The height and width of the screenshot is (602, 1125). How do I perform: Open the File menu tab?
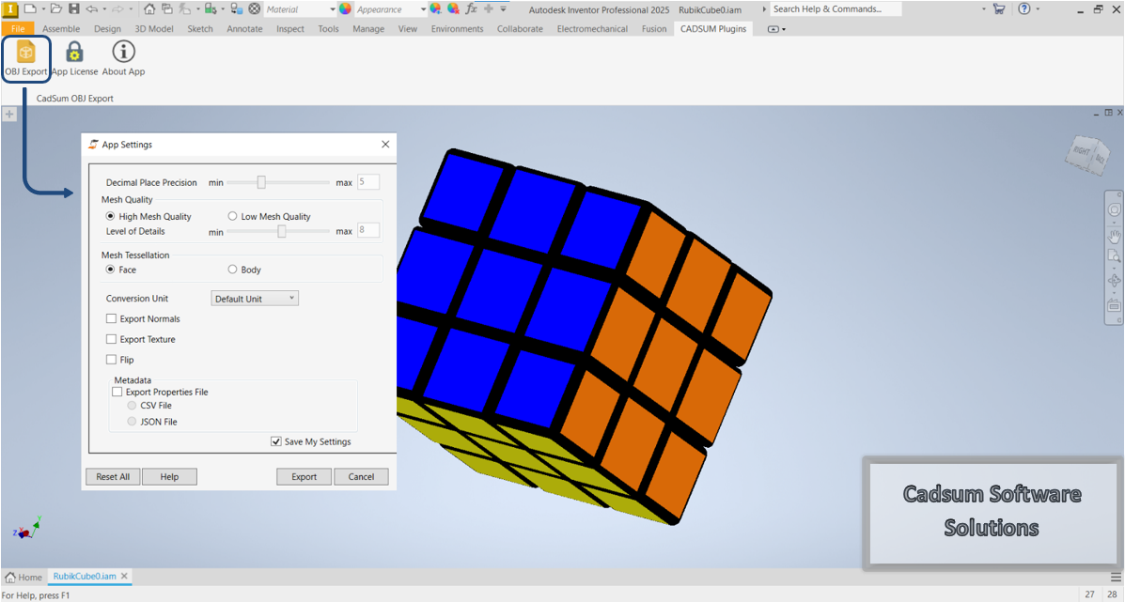point(17,29)
